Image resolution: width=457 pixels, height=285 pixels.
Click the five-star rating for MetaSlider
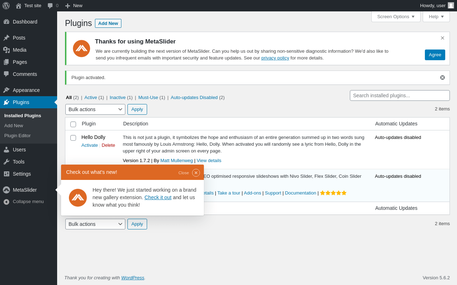333,193
